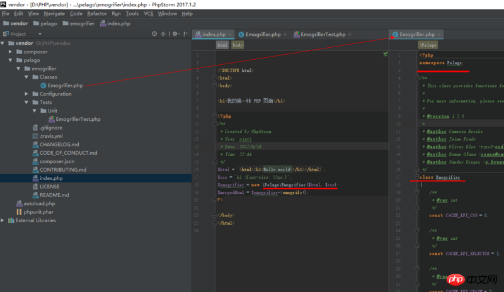Click vendor in navigation breadcrumb bar
The image size is (504, 292).
(15, 23)
